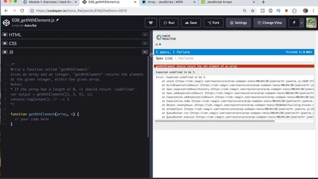Screen dimensions: 318x179
Task: Love this pen with heart button
Action: coord(151,23)
